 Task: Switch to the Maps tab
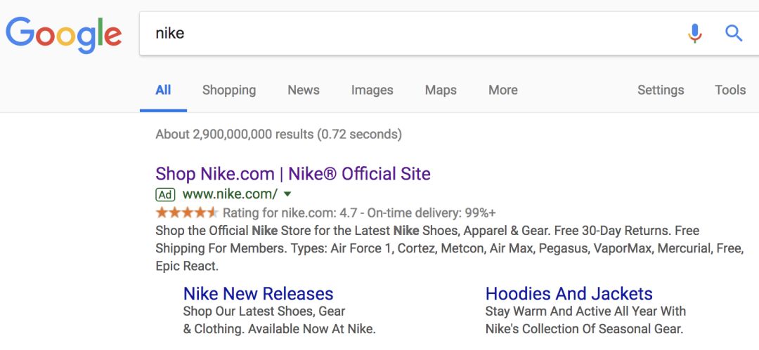[441, 90]
